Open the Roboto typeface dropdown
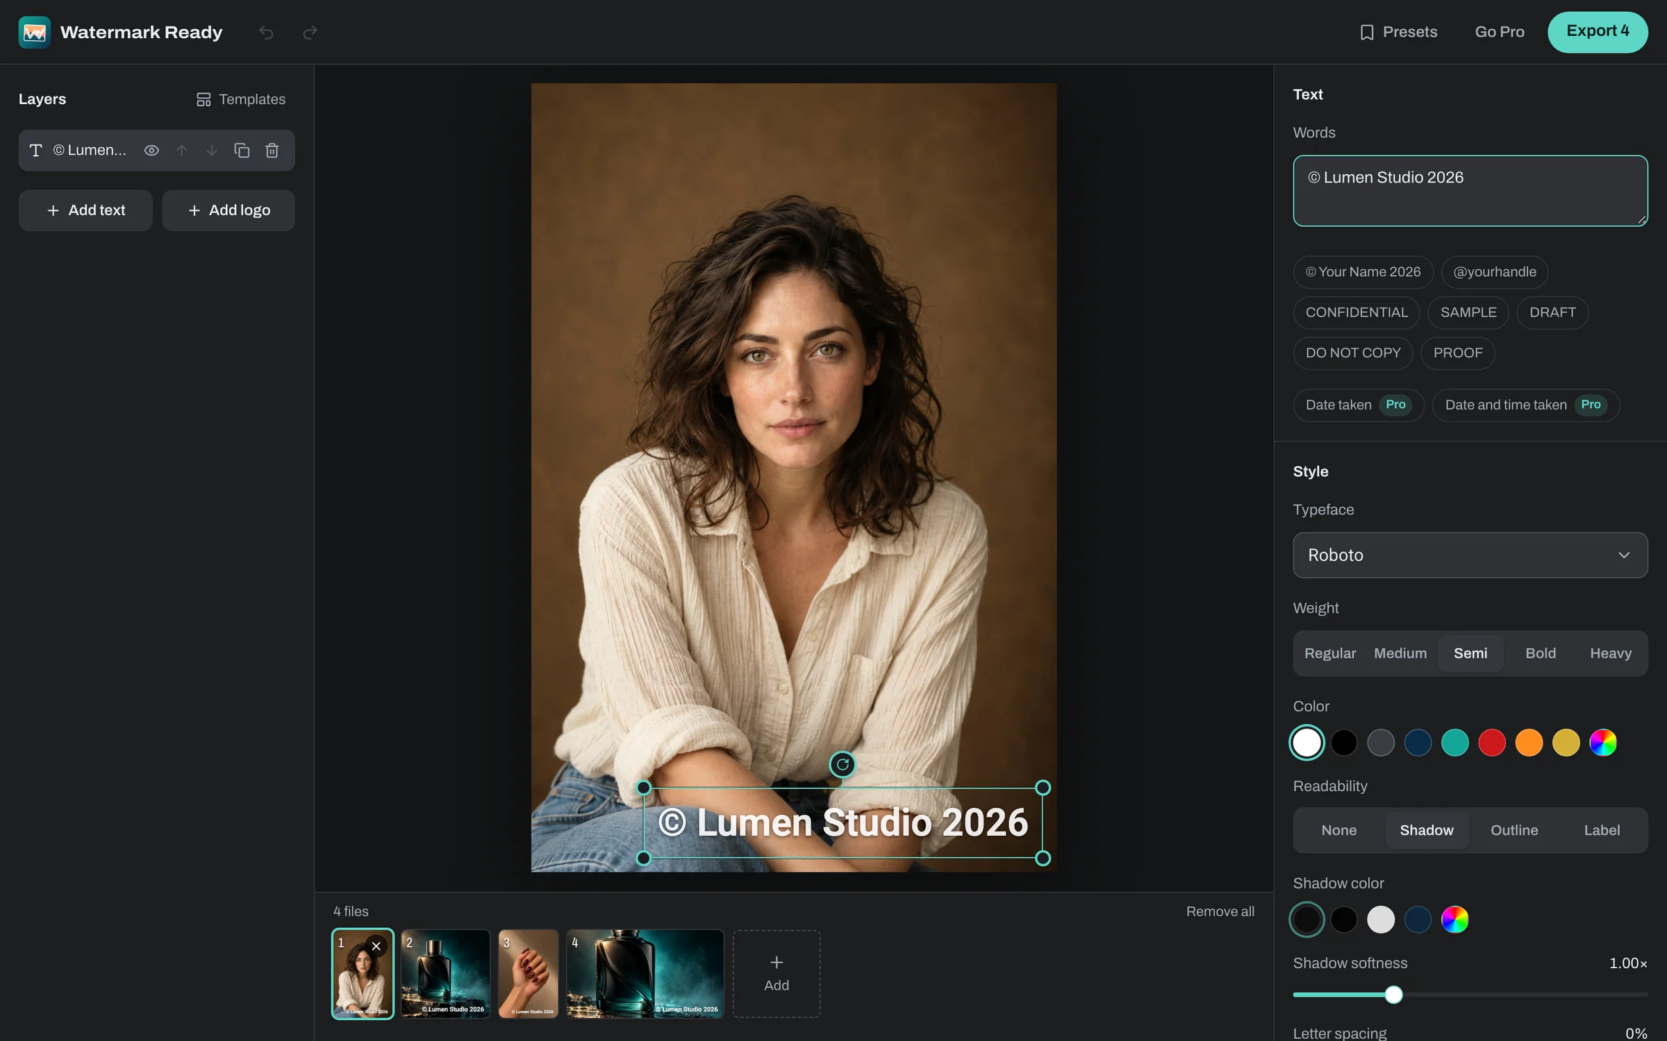1667x1041 pixels. pyautogui.click(x=1470, y=555)
